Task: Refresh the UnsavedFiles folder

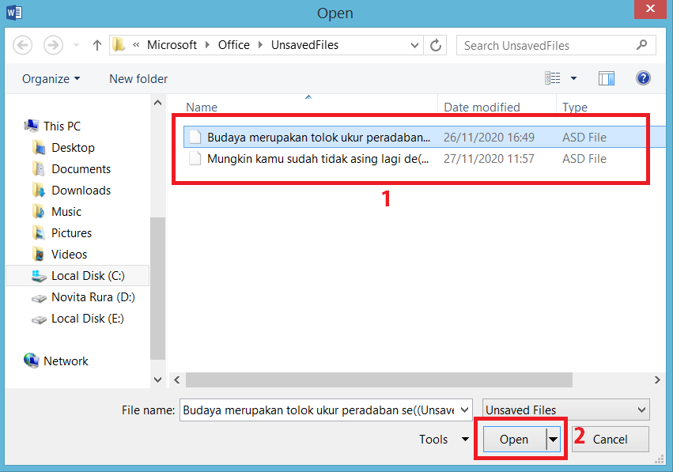Action: 436,45
